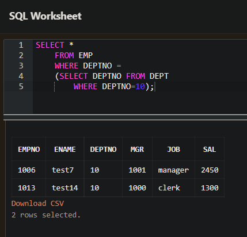Click the '2 rows selected.' status text
The width and height of the screenshot is (247, 237).
[x=46, y=215]
